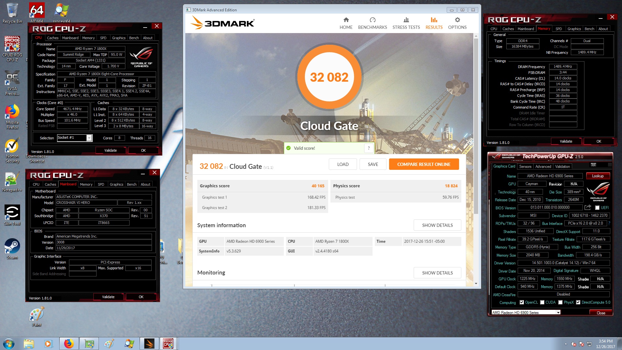Open the Paint desktop shortcut
This screenshot has height=350, width=622.
tap(37, 317)
